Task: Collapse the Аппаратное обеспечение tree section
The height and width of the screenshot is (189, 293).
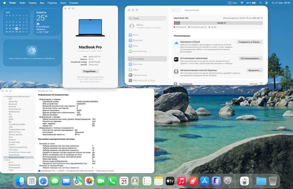Action: (4, 97)
